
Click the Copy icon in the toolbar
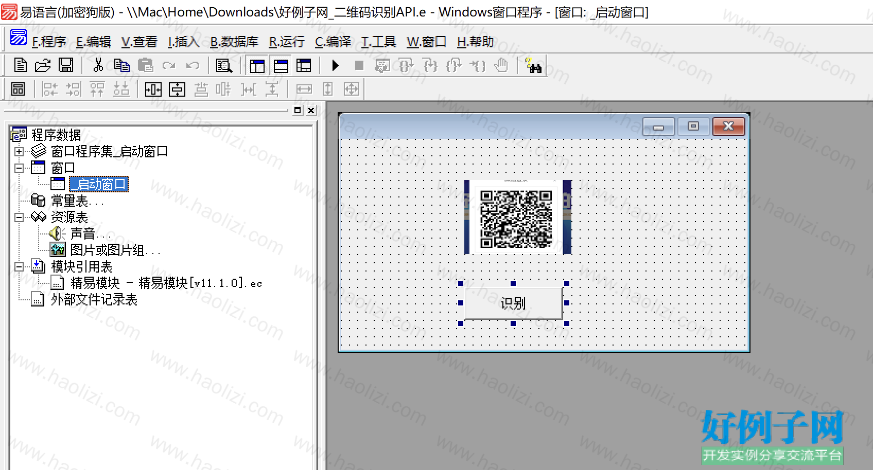point(121,65)
